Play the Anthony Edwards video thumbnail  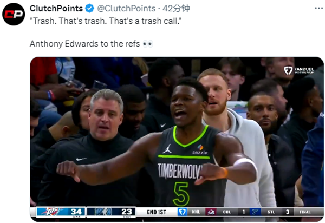[177, 139]
